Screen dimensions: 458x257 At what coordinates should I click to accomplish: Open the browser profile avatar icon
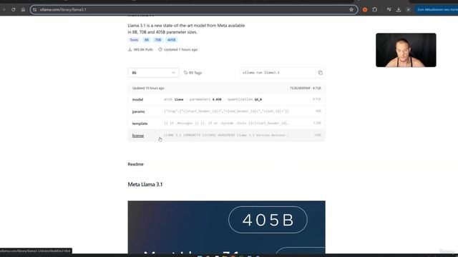click(409, 9)
